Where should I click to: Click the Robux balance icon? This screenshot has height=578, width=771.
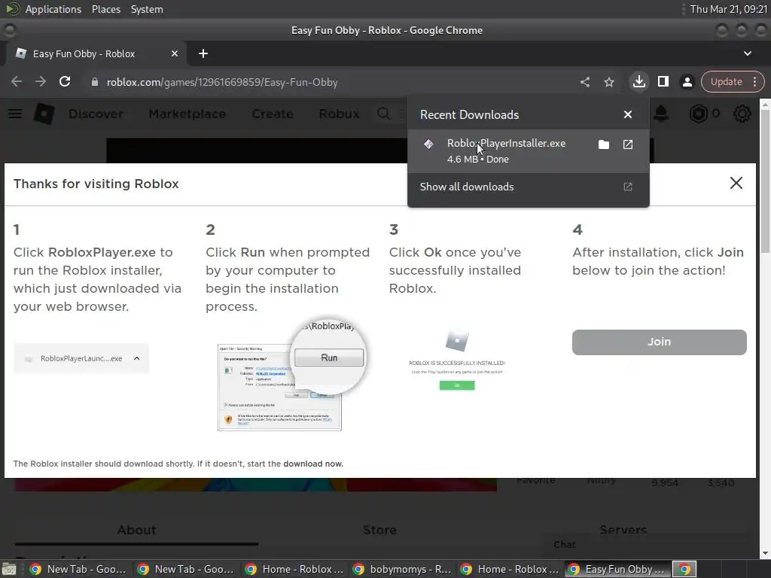[x=698, y=114]
